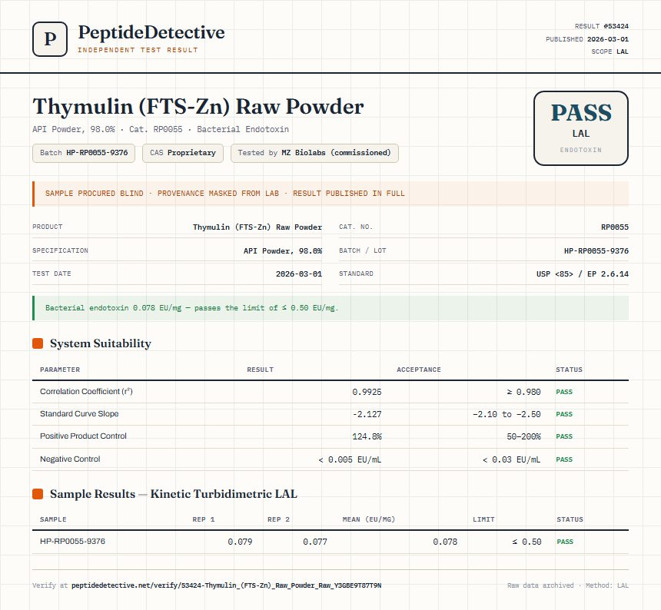Select the result 124.8%

pyautogui.click(x=367, y=436)
